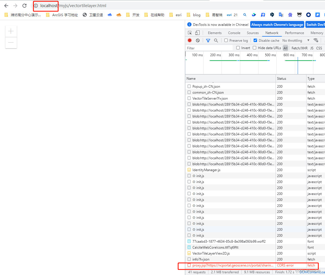Viewport: 325px width, 275px height.
Task: Expand the esri bookmark folder
Action: pos(175,15)
